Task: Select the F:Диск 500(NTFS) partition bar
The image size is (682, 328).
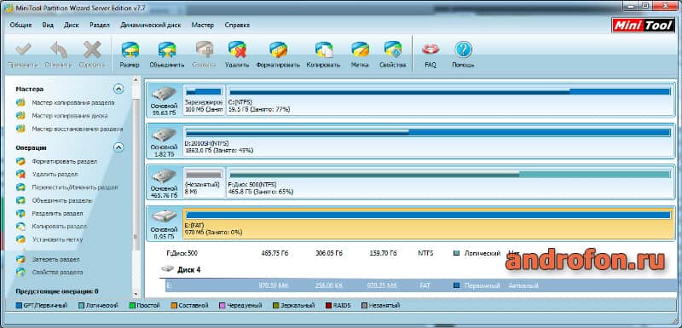Action: (450, 174)
